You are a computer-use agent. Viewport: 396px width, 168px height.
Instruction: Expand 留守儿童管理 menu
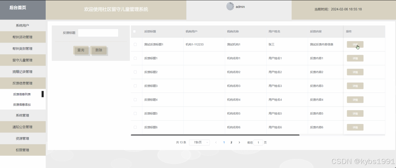point(23,60)
